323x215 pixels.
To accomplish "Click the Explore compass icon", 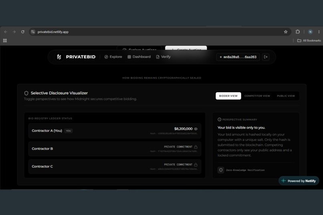I will point(106,57).
